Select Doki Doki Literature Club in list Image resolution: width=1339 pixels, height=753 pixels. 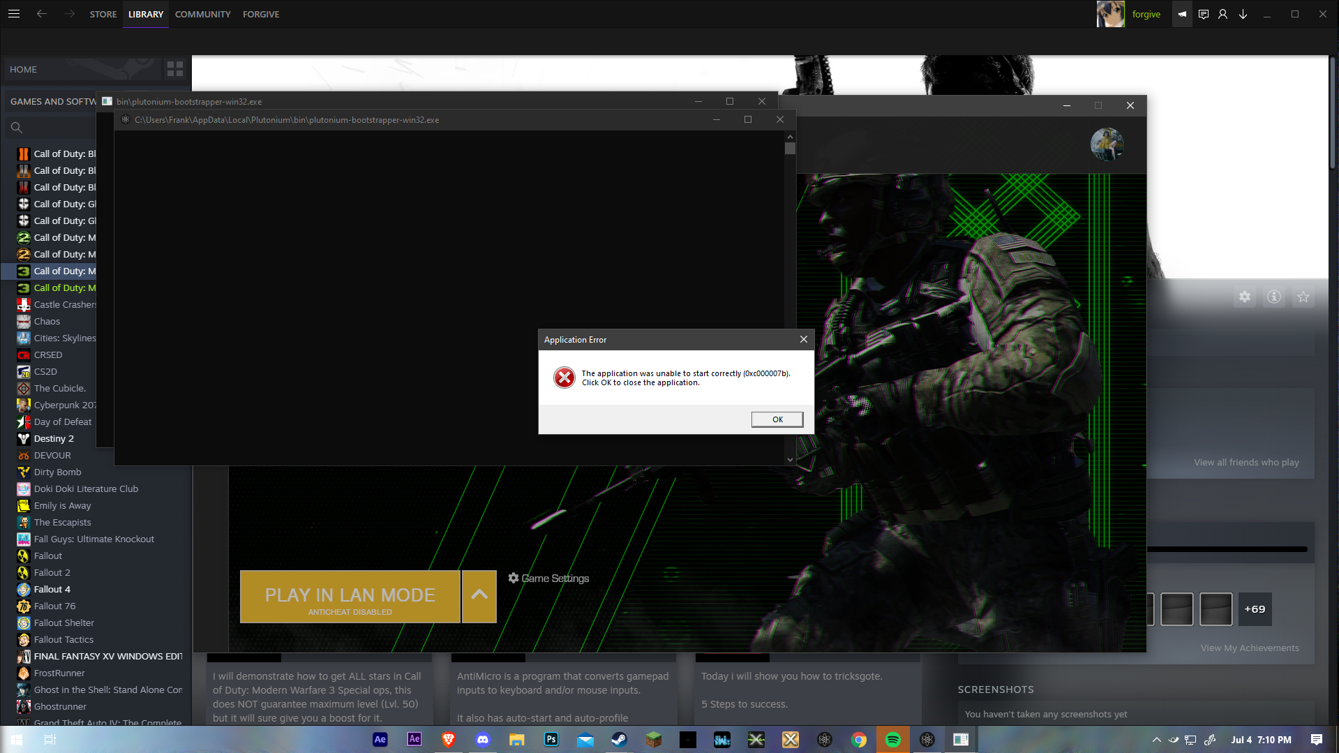tap(86, 489)
